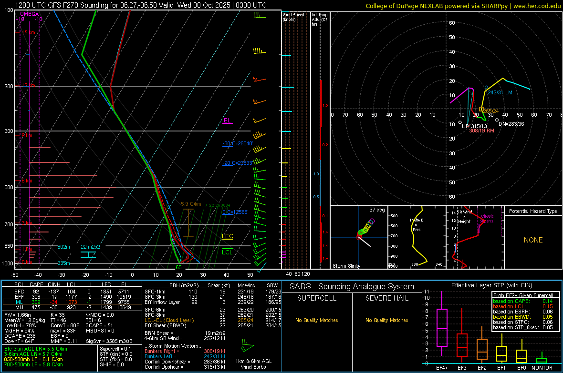Select the EFF parcel row in the table
Screen dimensions: 563x373
pyautogui.click(x=72, y=297)
